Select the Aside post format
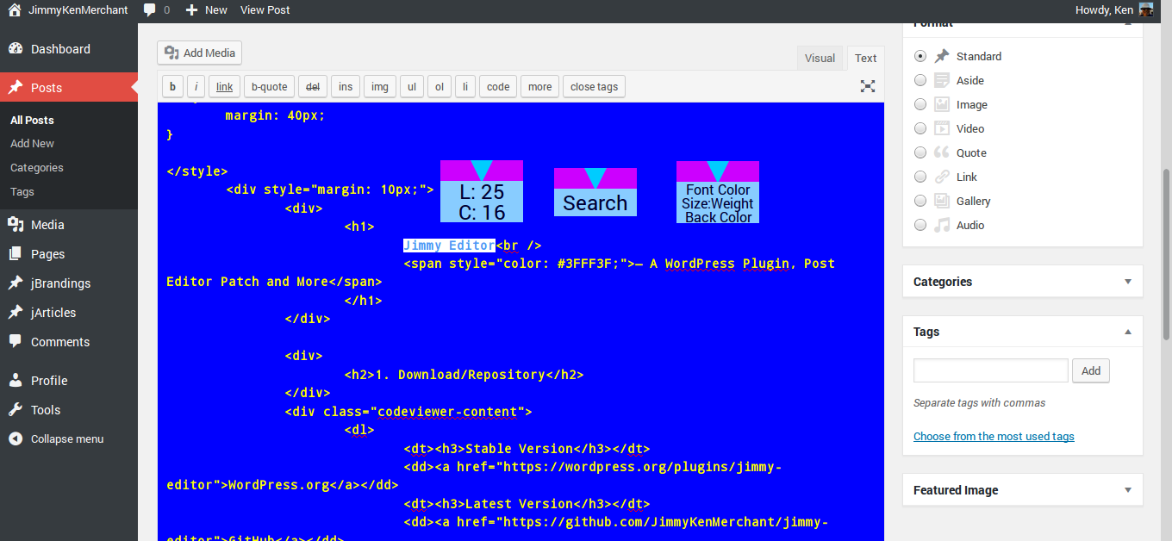Viewport: 1172px width, 541px height. point(920,80)
